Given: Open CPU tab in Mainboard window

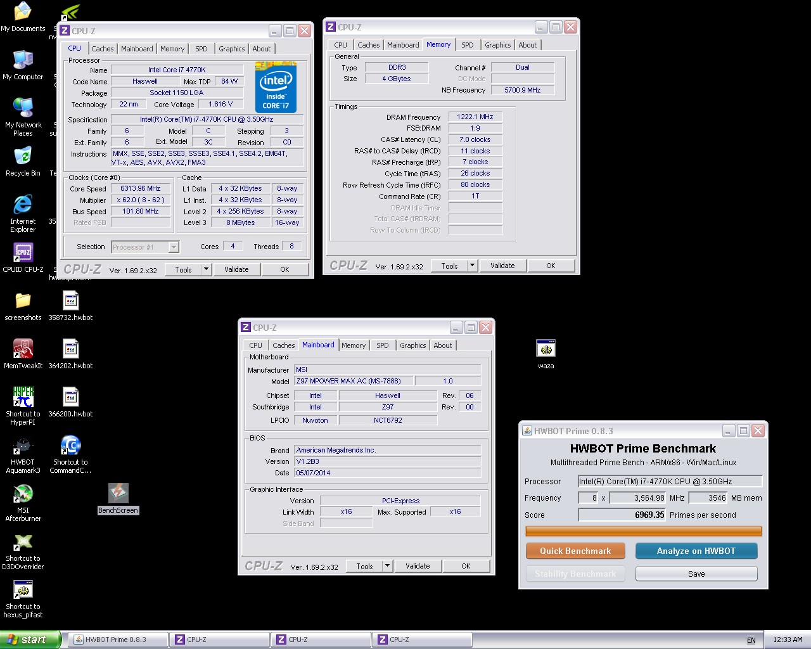Looking at the screenshot, I should point(256,345).
